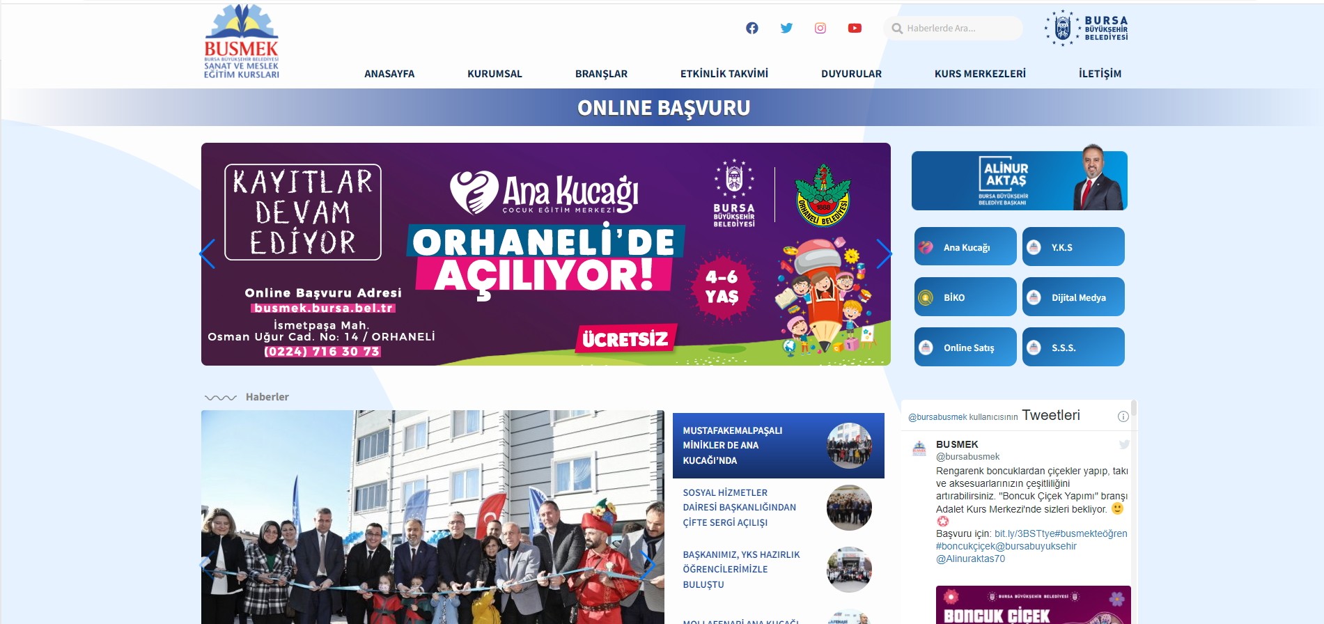
Task: Click Boncuk Çiçek tweet image
Action: click(1033, 604)
